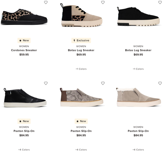Toggle heart on gray suede Paxton Slip-On
This screenshot has width=164, height=152.
coord(160,83)
